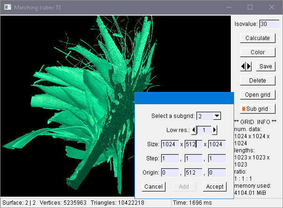This screenshot has width=283, height=208.
Task: Increase Low res. value with right arrow
Action: pyautogui.click(x=215, y=130)
